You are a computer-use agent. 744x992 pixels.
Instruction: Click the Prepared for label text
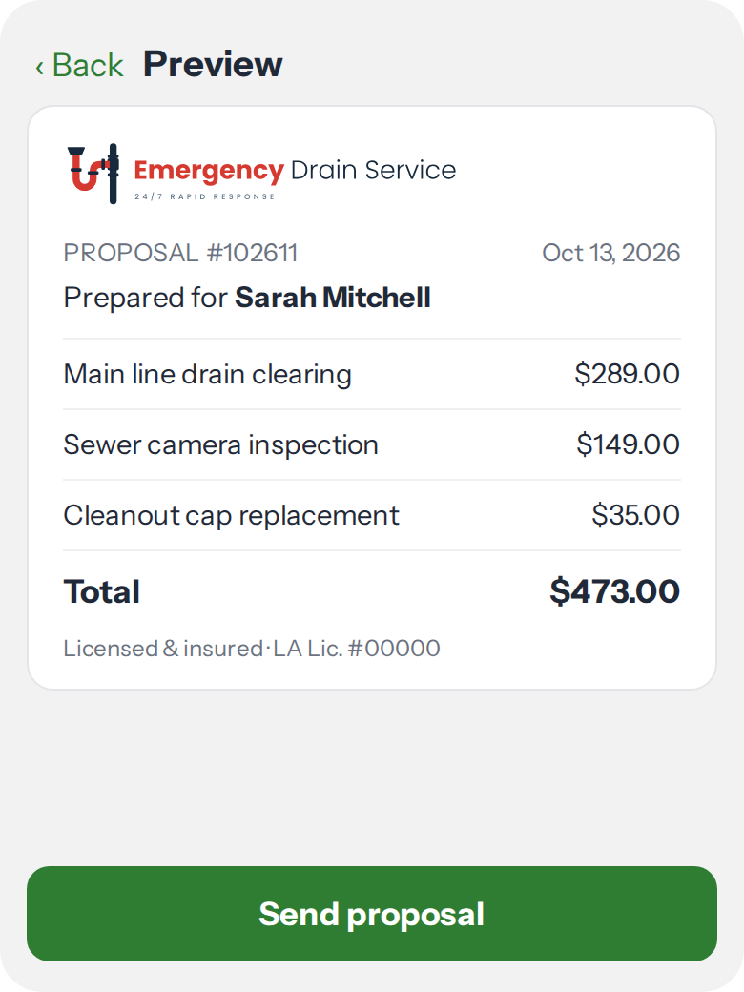146,298
